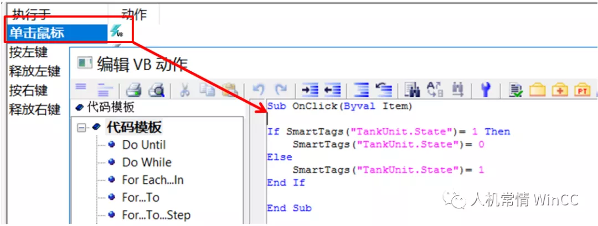Image resolution: width=598 pixels, height=226 pixels.
Task: Select the For...To code template
Action: click(141, 197)
